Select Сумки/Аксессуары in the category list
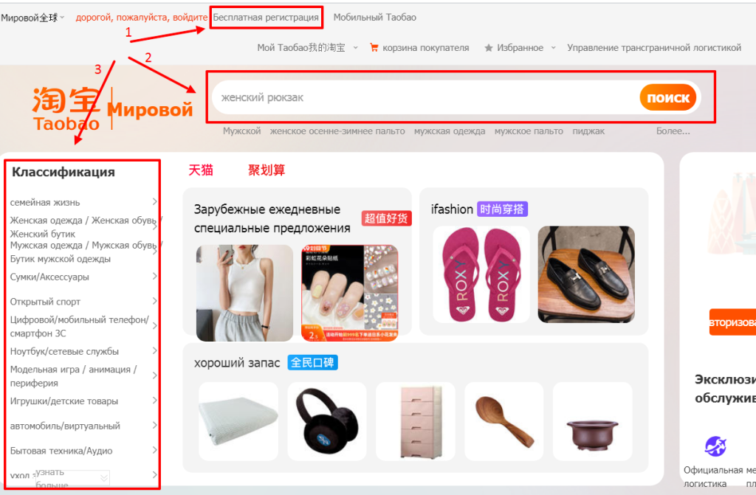Image resolution: width=756 pixels, height=495 pixels. point(49,277)
